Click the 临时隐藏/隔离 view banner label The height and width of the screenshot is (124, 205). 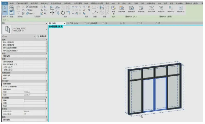tap(56, 26)
